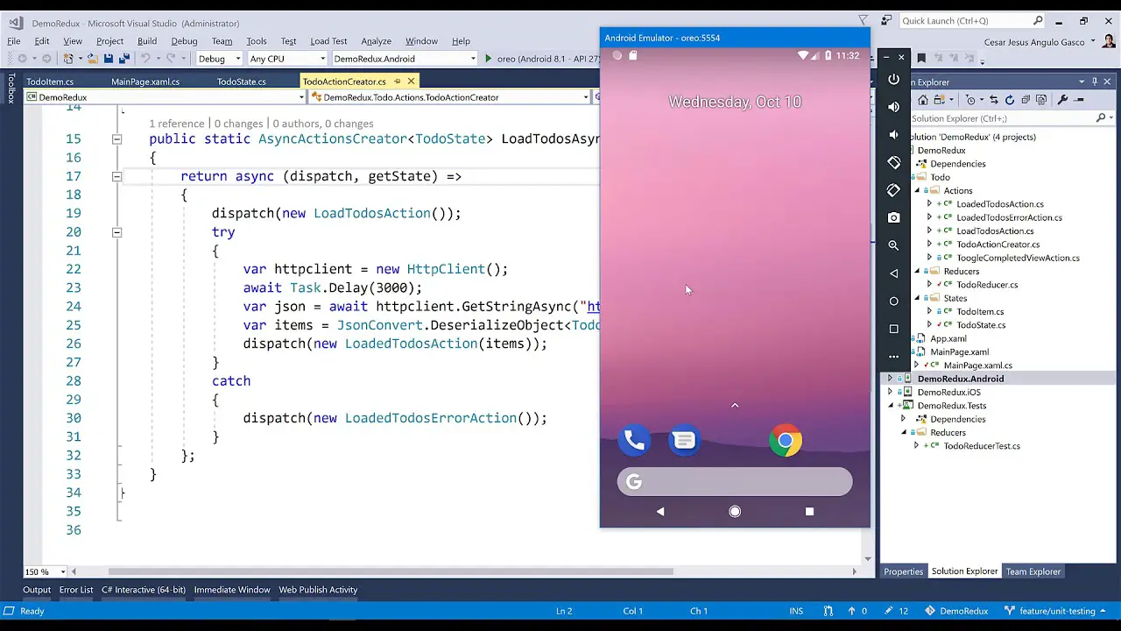Switch to the TodoState.cs tab
Viewport: 1121px width, 631px height.
pyautogui.click(x=241, y=81)
